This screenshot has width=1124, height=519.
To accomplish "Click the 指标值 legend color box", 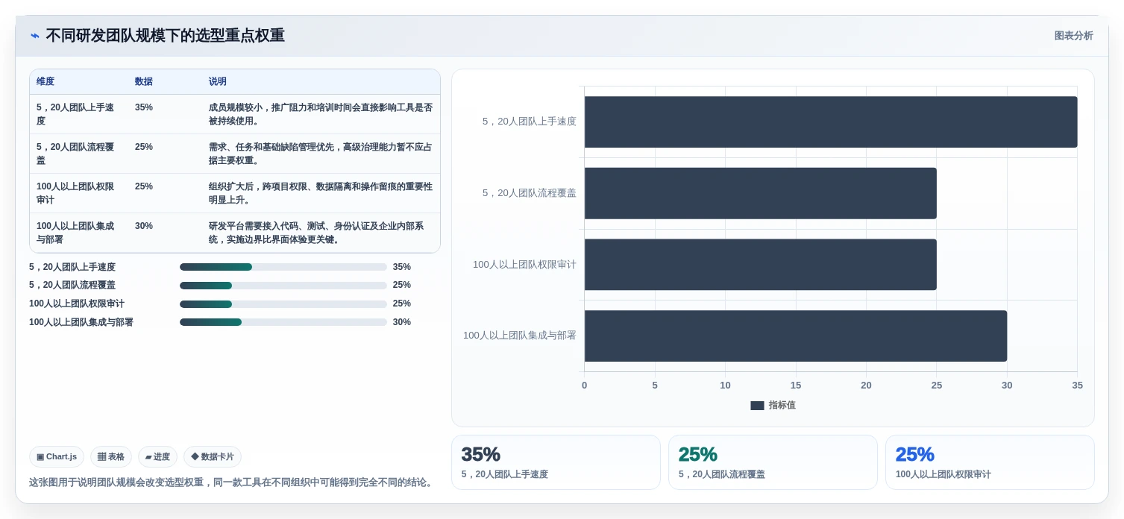I will [757, 406].
